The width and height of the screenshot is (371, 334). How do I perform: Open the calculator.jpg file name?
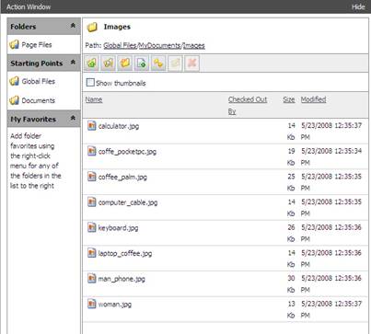click(x=119, y=126)
